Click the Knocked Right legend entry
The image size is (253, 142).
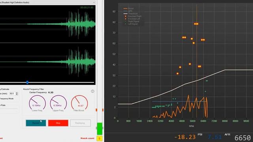133,16
